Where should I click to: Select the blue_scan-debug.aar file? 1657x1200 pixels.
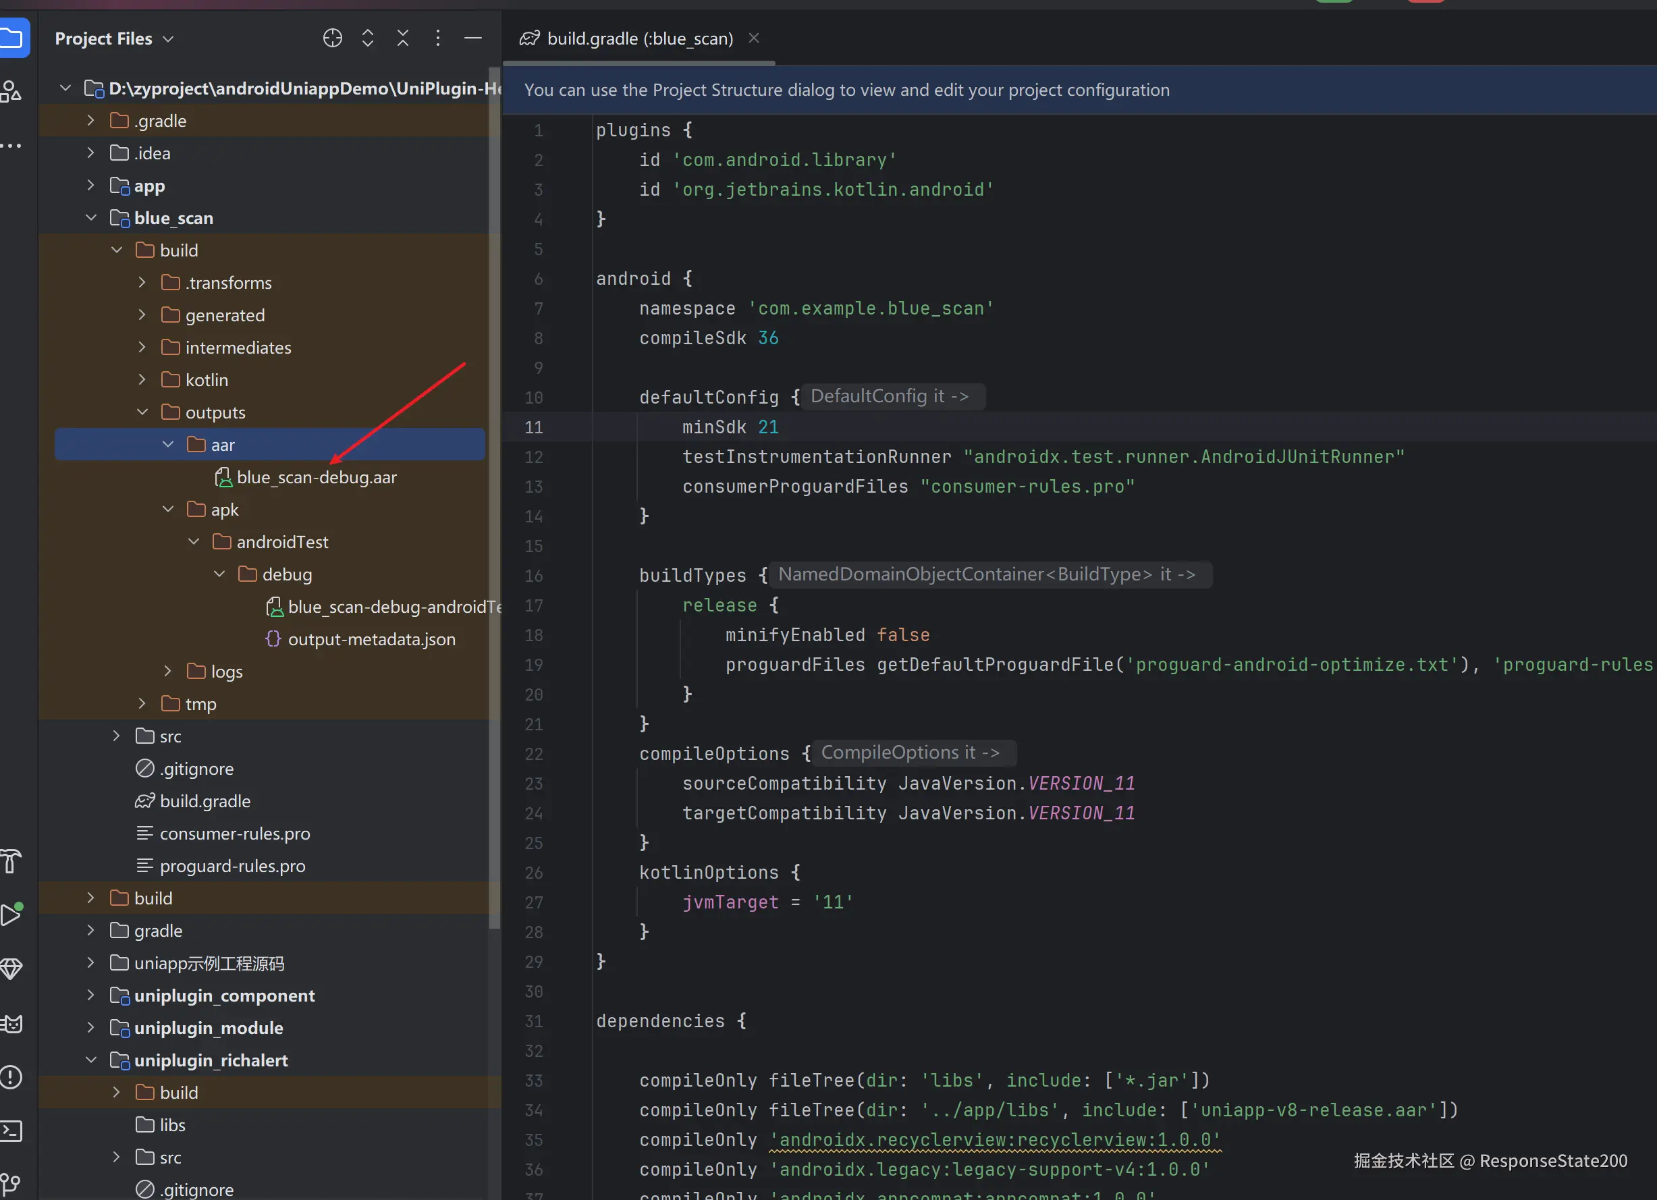[316, 477]
